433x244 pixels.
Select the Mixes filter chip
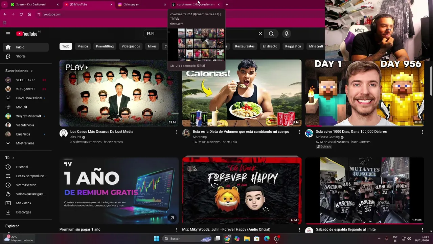[x=152, y=46]
